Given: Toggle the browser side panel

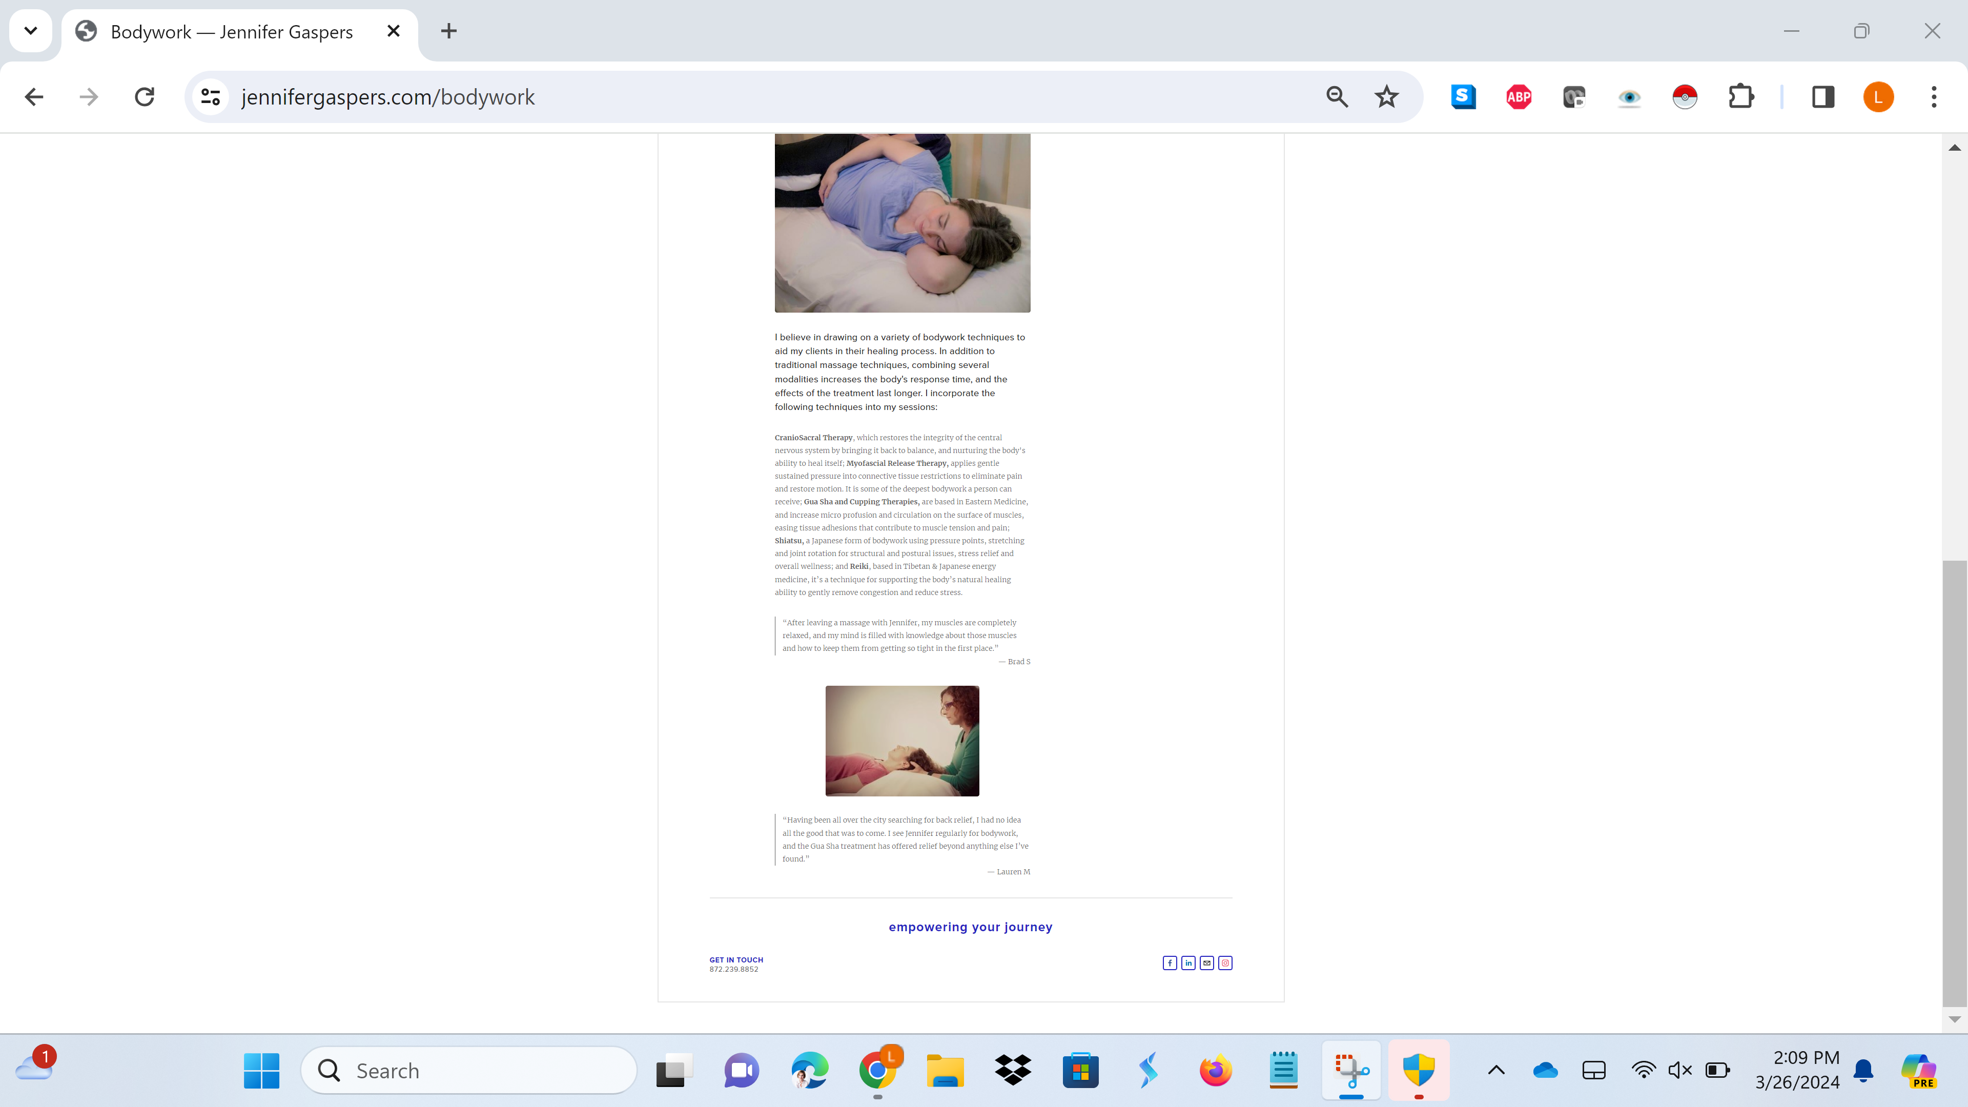Looking at the screenshot, I should 1823,97.
